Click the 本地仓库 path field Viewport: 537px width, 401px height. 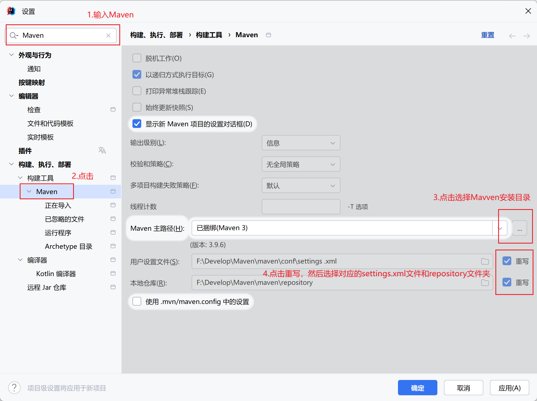pyautogui.click(x=342, y=283)
